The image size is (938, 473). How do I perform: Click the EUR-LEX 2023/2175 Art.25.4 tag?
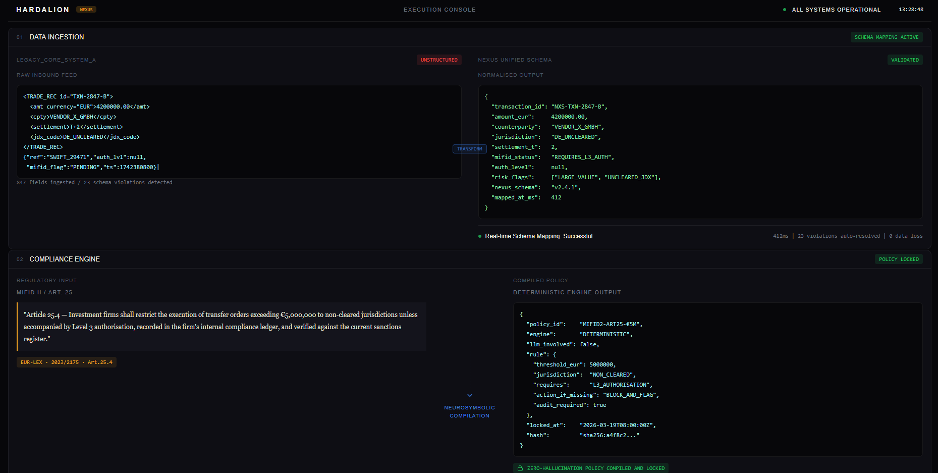coord(67,362)
